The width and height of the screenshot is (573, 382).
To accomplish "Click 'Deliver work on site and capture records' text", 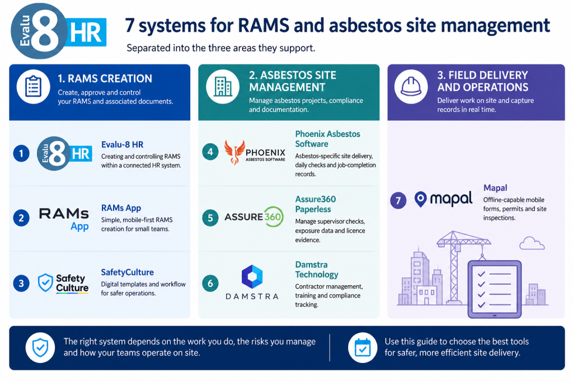I will [x=485, y=105].
